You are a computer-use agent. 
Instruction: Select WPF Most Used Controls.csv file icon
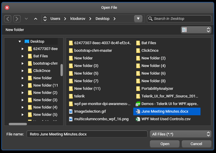point(138,119)
